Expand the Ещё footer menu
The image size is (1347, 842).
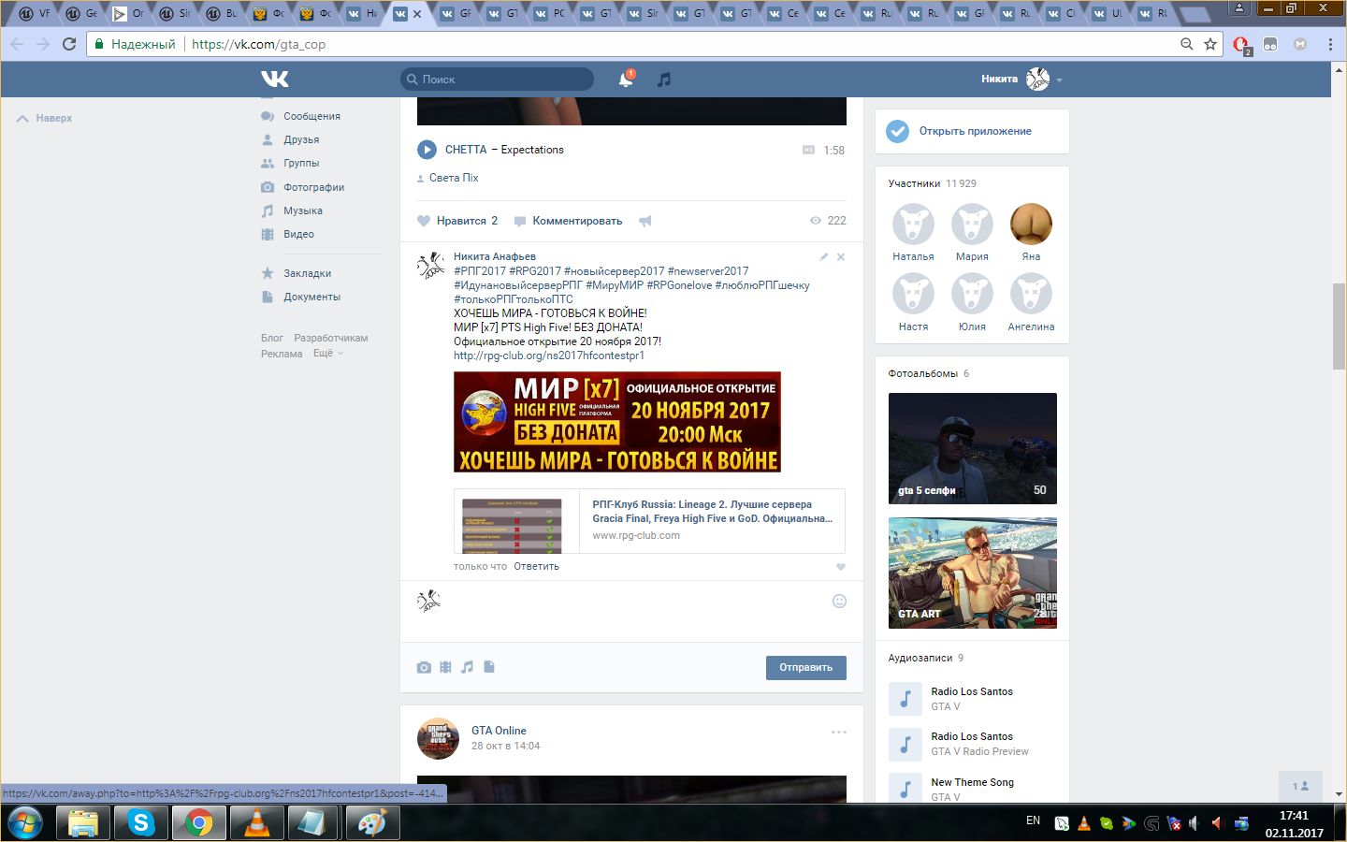tap(327, 354)
